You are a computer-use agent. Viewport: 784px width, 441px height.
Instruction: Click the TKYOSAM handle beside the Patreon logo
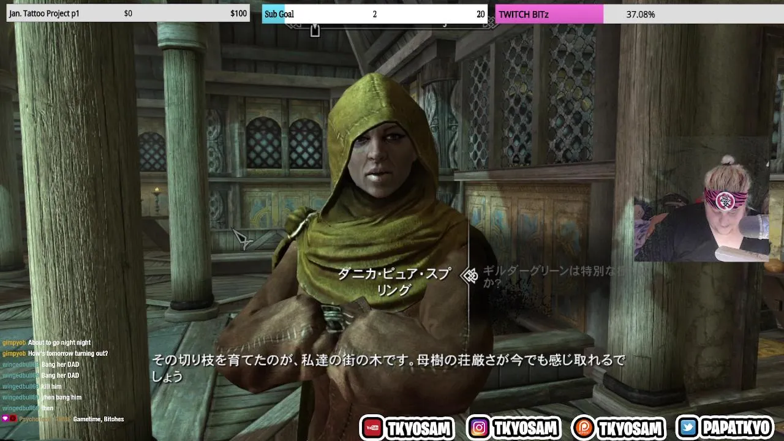630,428
